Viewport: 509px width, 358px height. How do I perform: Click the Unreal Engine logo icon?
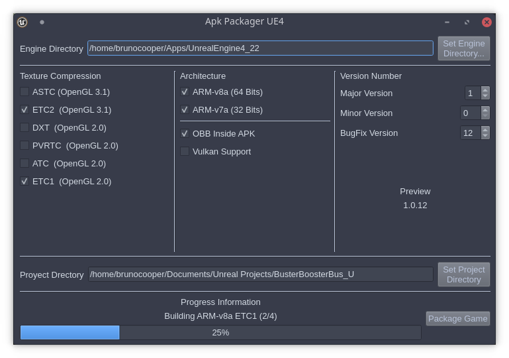click(22, 22)
